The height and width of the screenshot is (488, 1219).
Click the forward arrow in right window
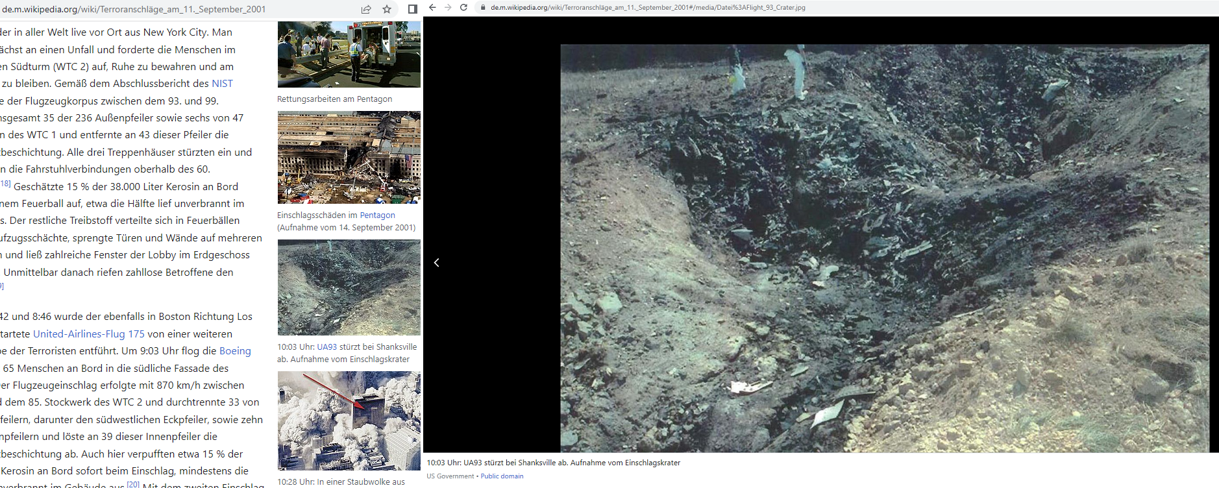coord(448,8)
